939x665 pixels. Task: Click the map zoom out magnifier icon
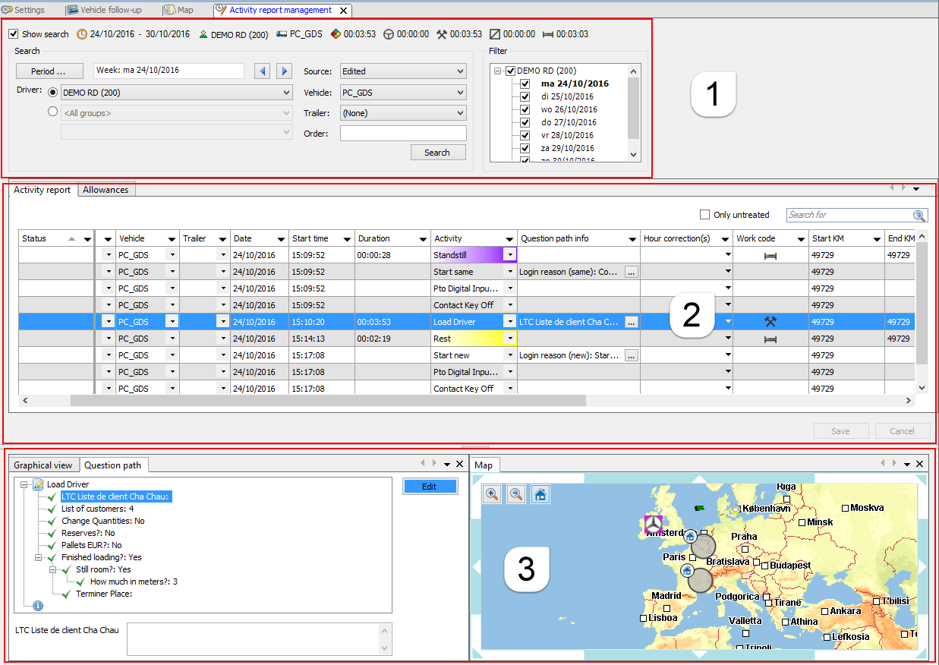516,494
